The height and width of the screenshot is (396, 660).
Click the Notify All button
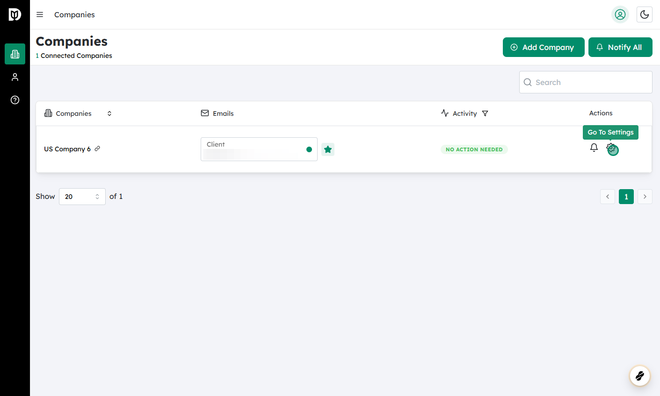[620, 47]
